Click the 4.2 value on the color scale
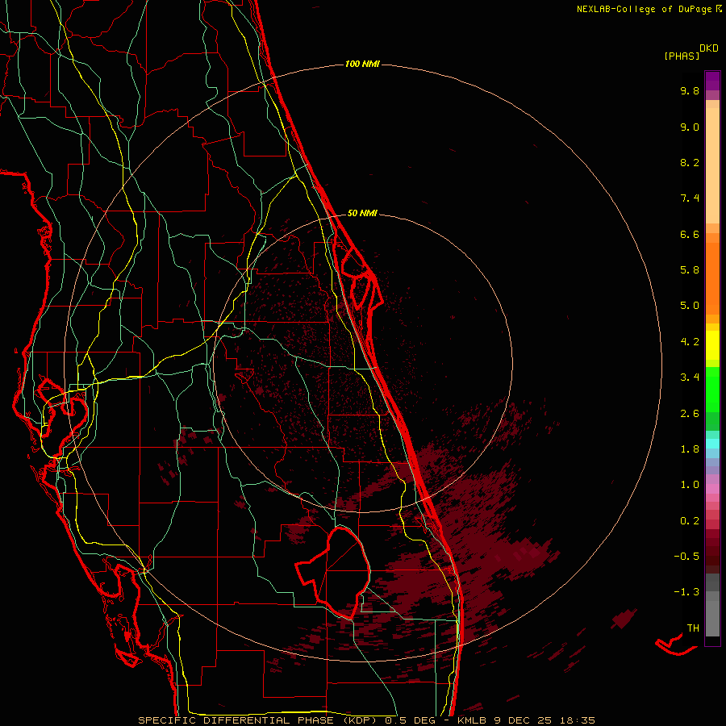This screenshot has width=726, height=726. pos(690,342)
